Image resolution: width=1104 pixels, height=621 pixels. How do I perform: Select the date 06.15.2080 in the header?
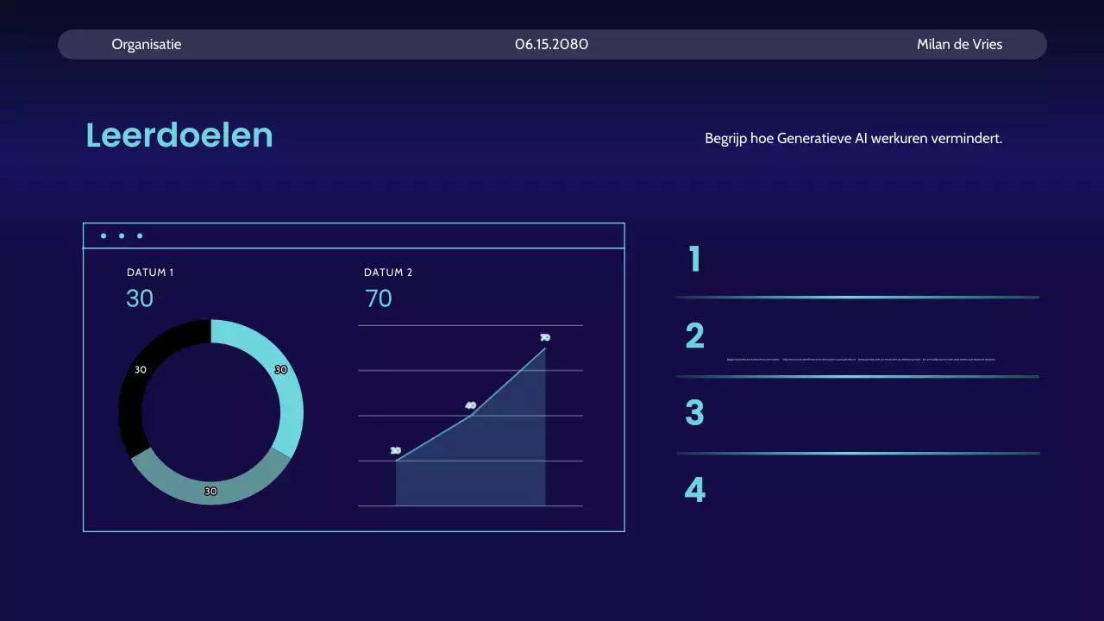[x=550, y=44]
